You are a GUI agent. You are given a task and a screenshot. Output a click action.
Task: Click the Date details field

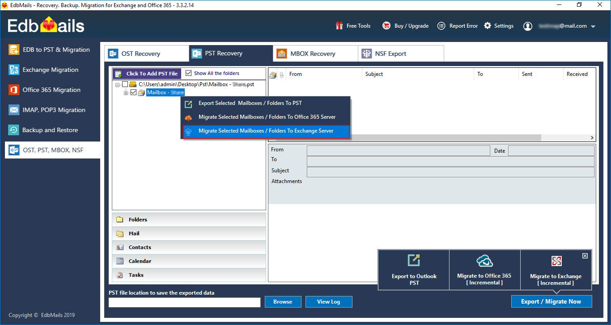point(551,150)
